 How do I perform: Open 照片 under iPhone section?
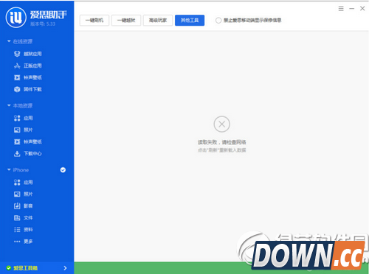point(24,194)
